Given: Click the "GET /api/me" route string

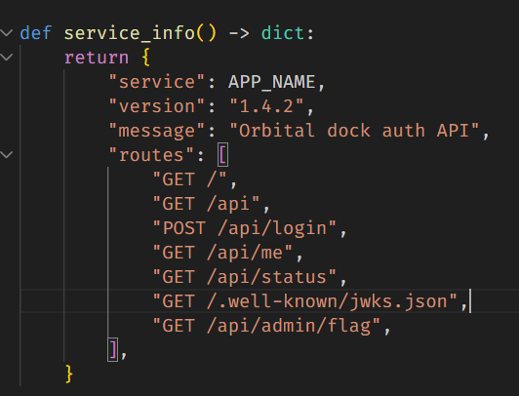Looking at the screenshot, I should coord(222,253).
